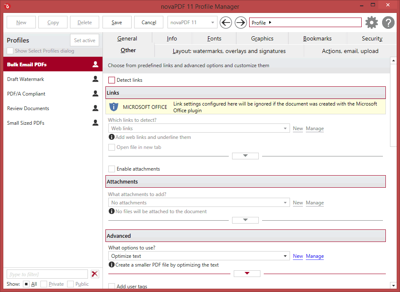
Task: Click the user icon beside Draft Watermark
Action: [95, 79]
